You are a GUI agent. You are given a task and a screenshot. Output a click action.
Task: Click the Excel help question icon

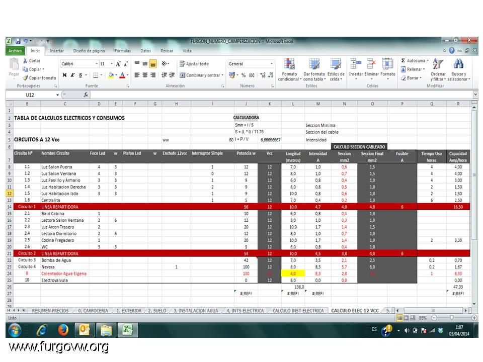[452, 50]
